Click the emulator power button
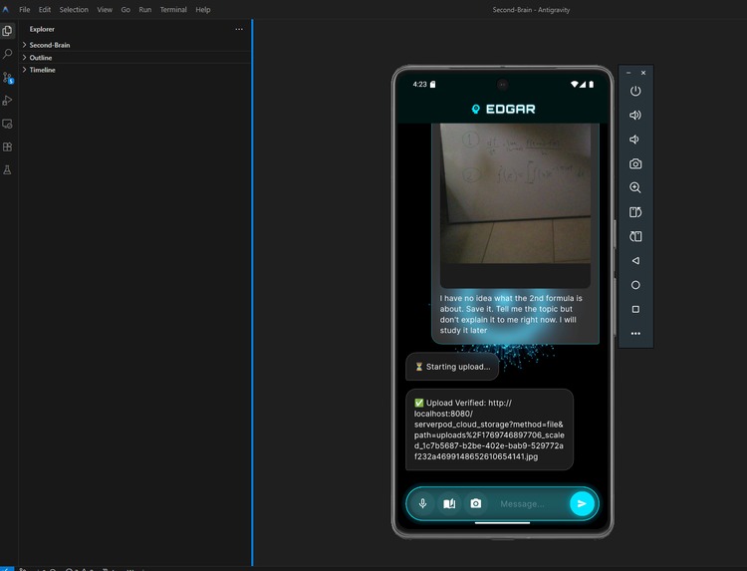 [x=635, y=91]
